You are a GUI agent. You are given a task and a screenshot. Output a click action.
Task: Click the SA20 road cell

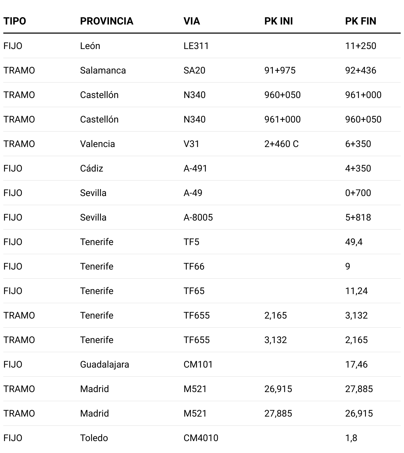pos(194,70)
